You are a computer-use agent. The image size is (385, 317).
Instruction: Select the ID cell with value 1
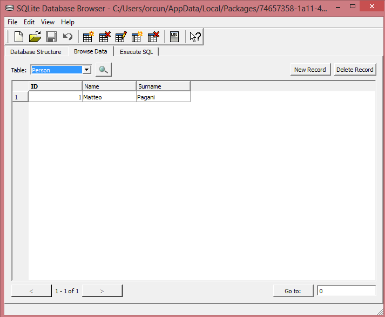(55, 97)
